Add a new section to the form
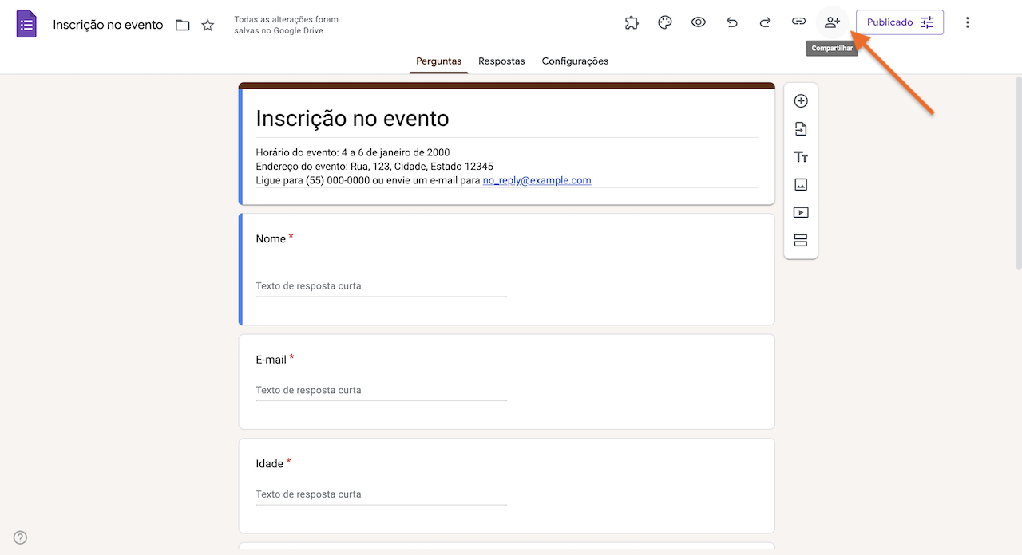1022x555 pixels. click(x=800, y=240)
